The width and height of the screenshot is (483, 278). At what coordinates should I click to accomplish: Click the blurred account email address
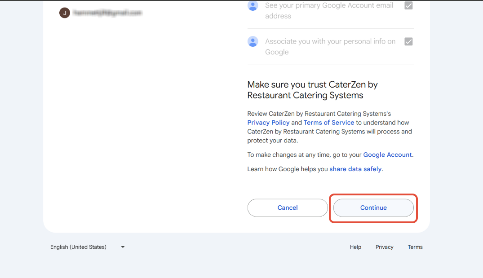click(107, 13)
